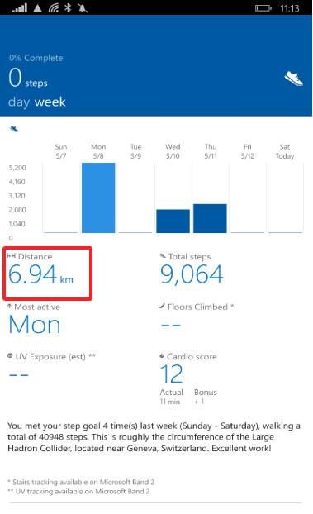
Task: Tap the Most active arrow icon
Action: coord(10,307)
